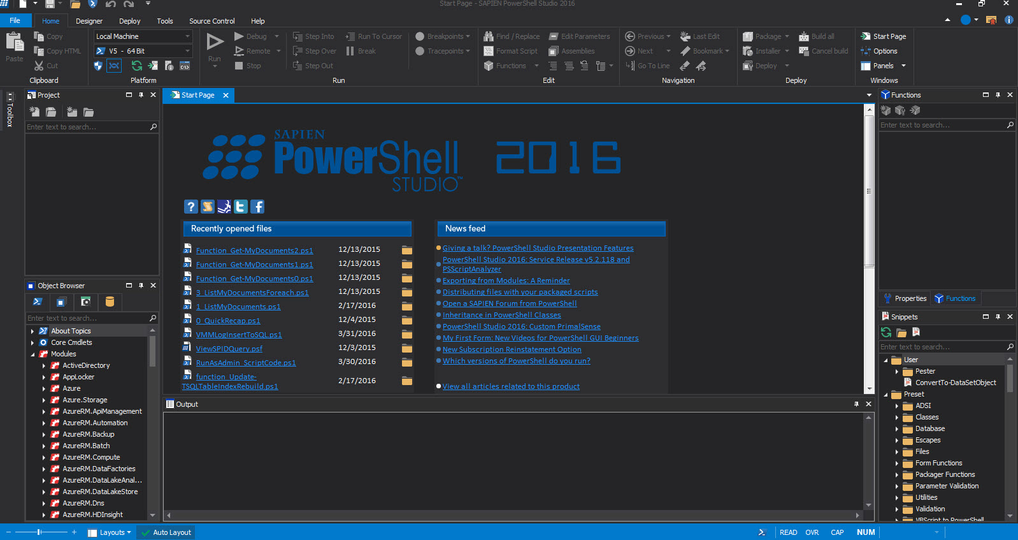The height and width of the screenshot is (540, 1018).
Task: Click the open folder icon in Project panel toolbar
Action: 89,112
